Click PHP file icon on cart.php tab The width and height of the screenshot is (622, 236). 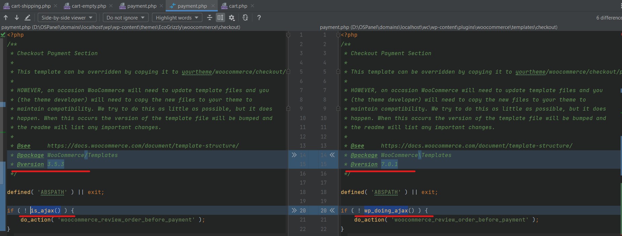coord(224,6)
